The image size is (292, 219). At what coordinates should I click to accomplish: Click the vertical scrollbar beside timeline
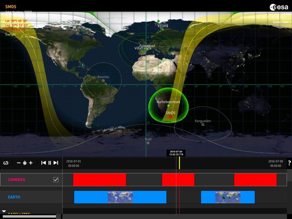pos(290,175)
